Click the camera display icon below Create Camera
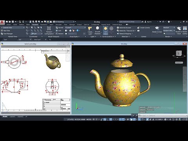The height and width of the screenshot is (141, 188). pyautogui.click(x=138, y=31)
